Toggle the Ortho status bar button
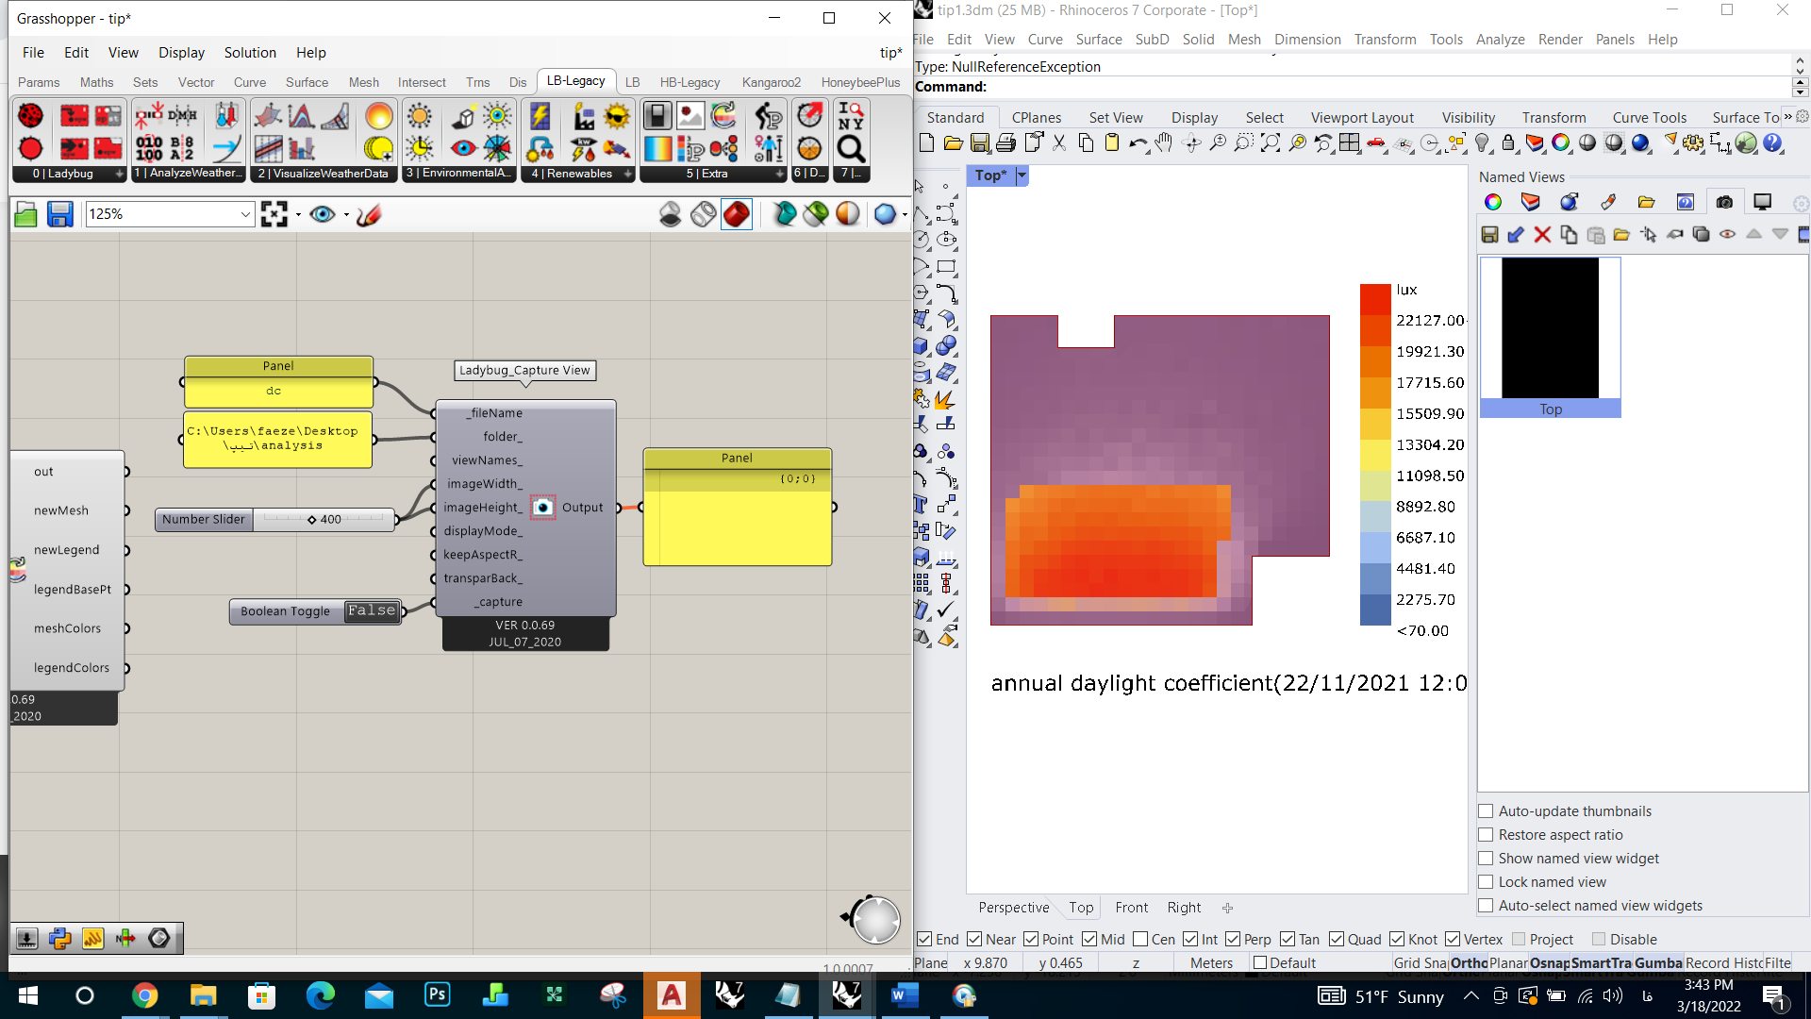 click(x=1469, y=963)
